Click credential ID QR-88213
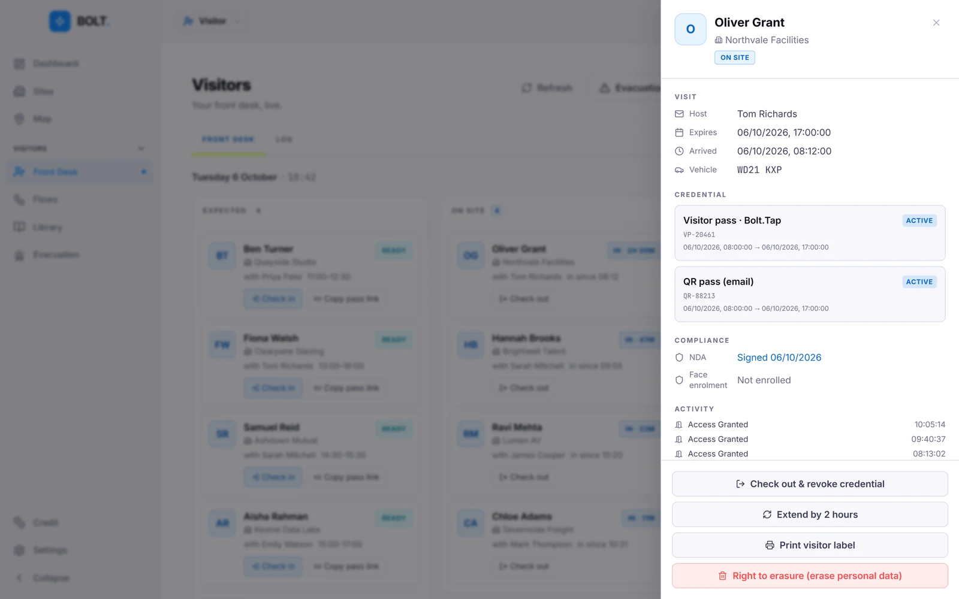The height and width of the screenshot is (599, 959). click(x=699, y=296)
